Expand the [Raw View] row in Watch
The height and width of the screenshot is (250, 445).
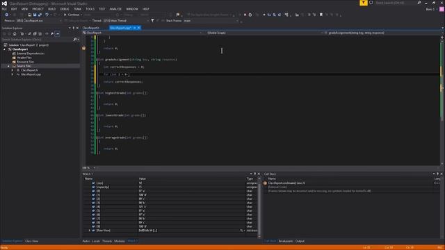(x=90, y=231)
